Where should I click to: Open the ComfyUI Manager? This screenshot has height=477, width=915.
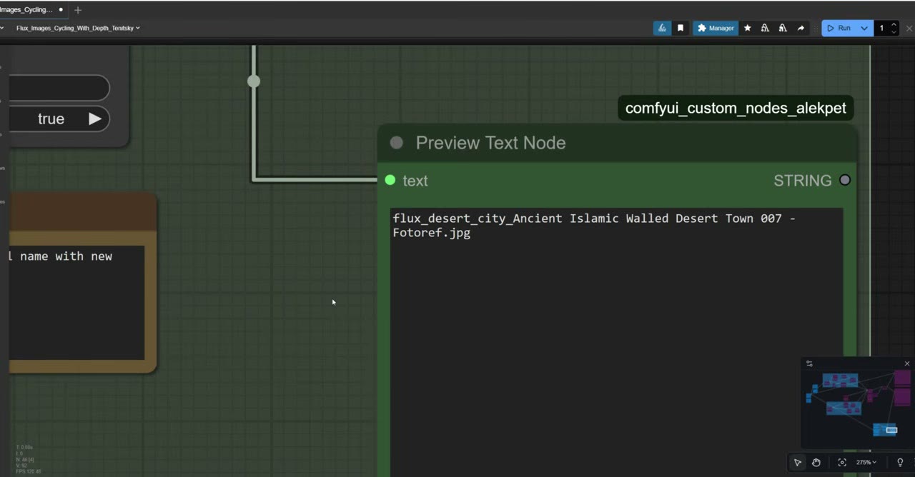pos(716,28)
